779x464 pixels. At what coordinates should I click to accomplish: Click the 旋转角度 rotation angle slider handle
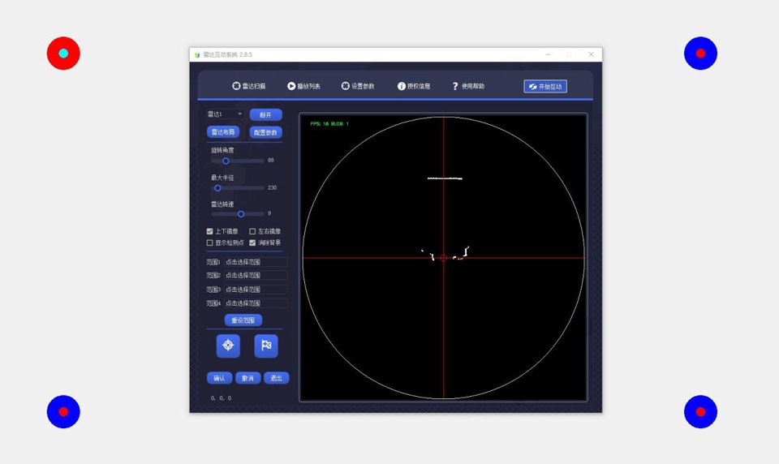pos(226,161)
